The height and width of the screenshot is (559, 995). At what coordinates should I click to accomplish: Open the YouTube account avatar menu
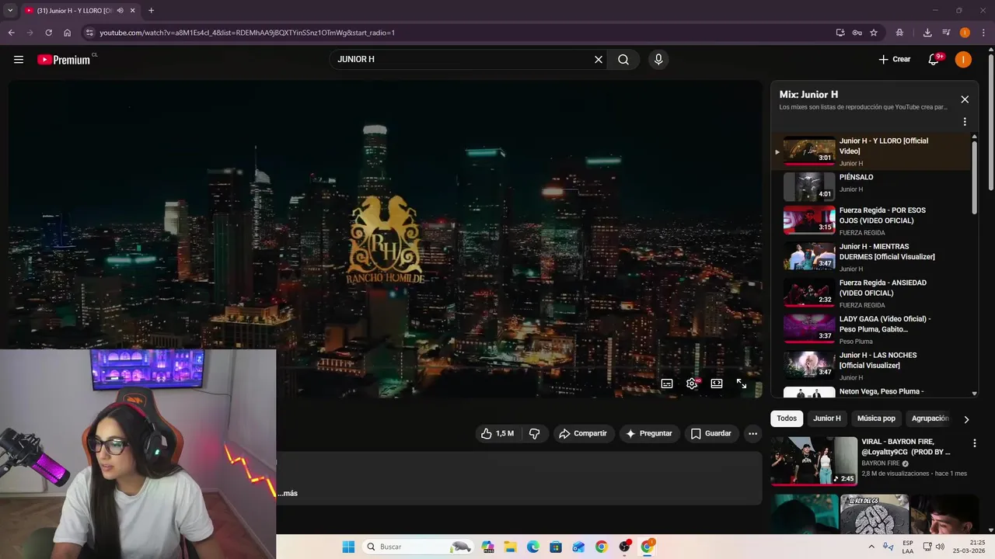pos(963,59)
